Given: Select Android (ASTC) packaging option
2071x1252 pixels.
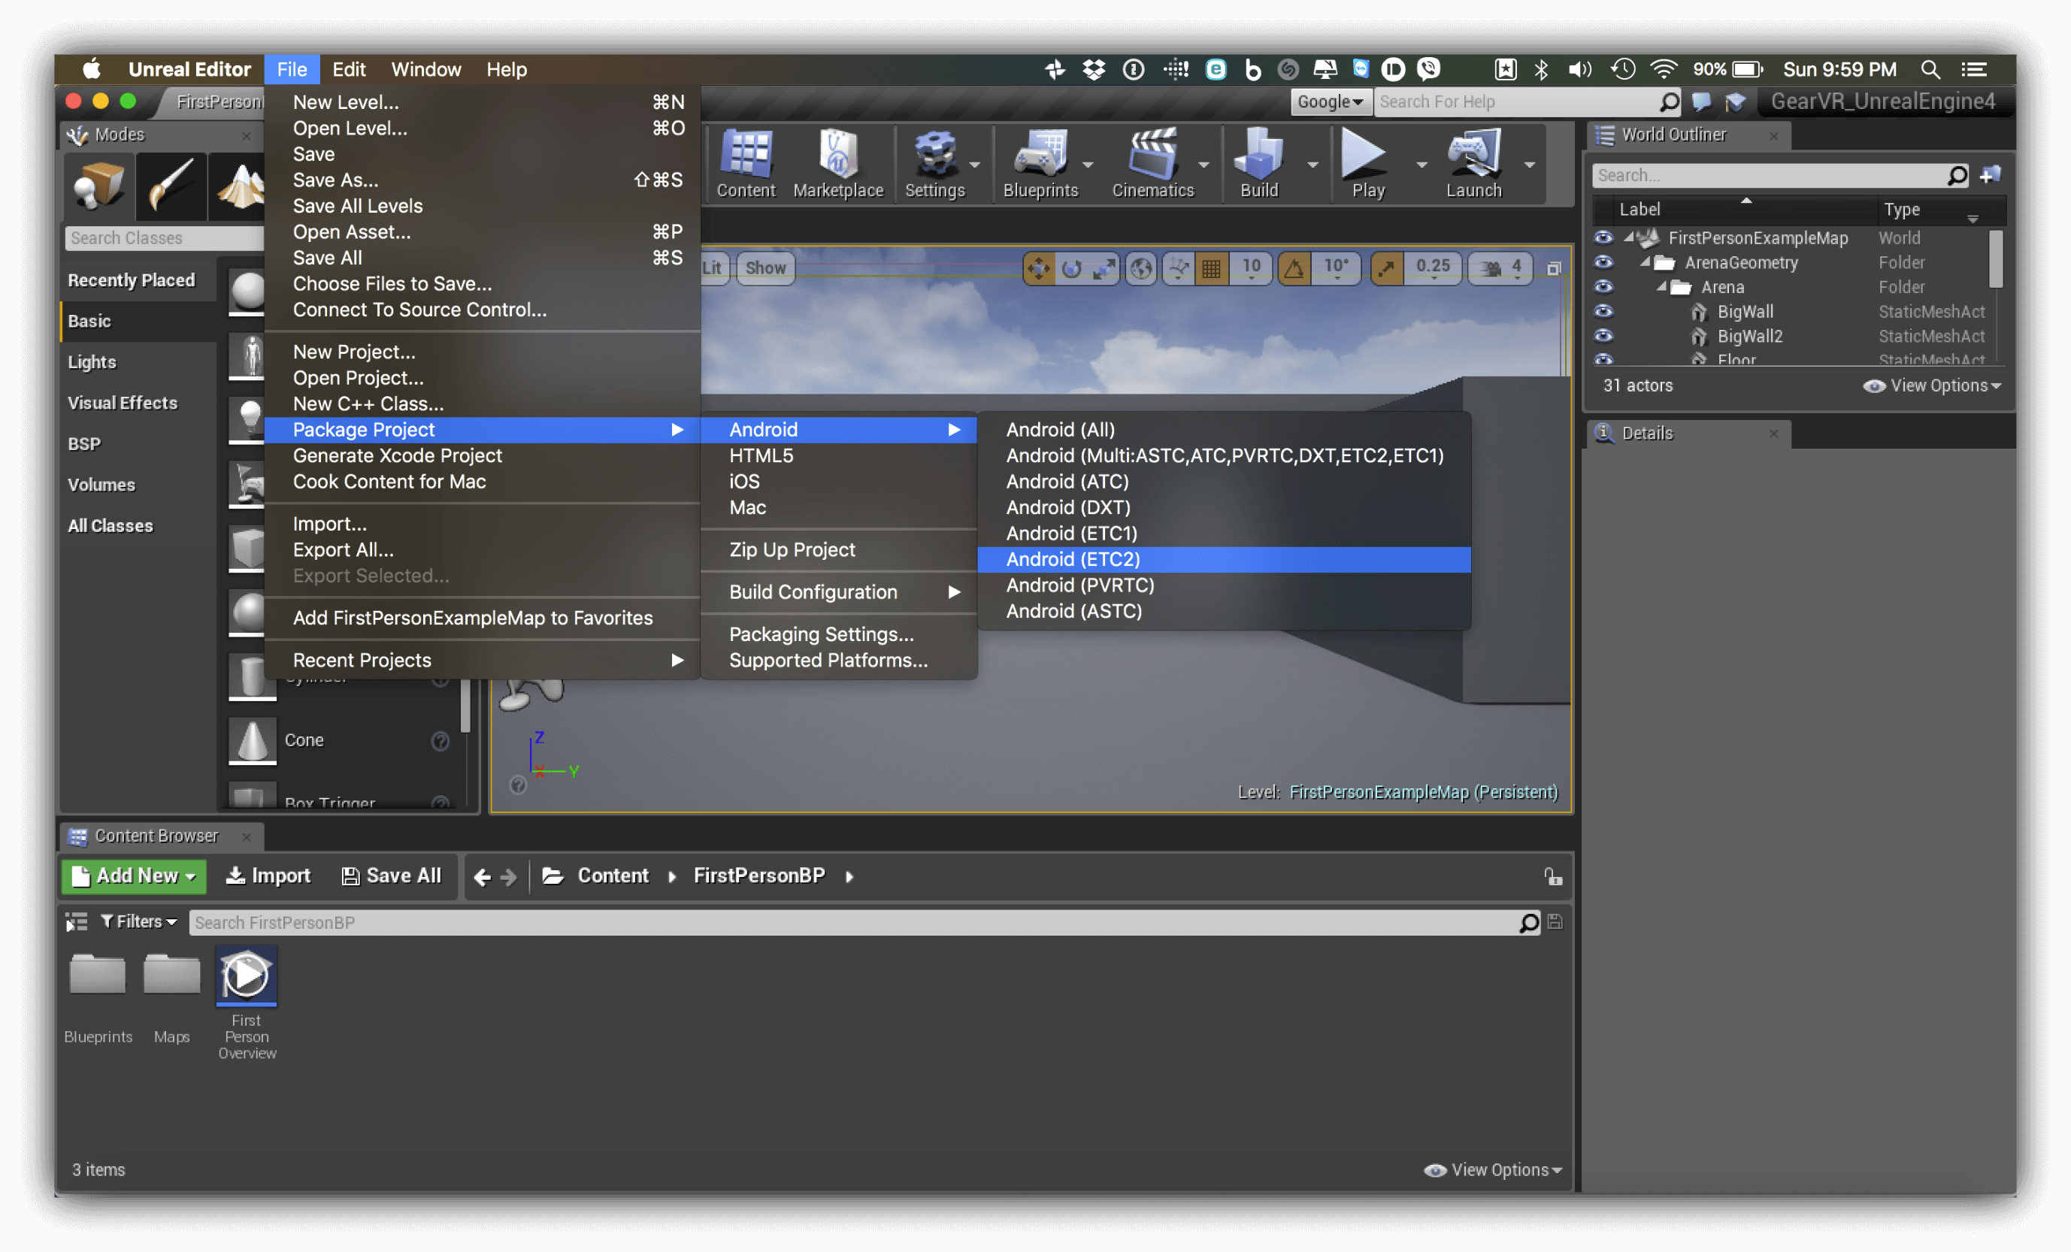Looking at the screenshot, I should (x=1073, y=611).
